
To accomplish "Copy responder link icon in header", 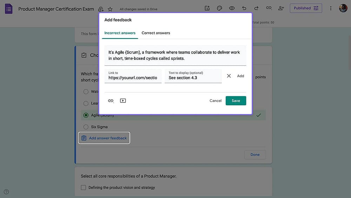I will (x=269, y=8).
